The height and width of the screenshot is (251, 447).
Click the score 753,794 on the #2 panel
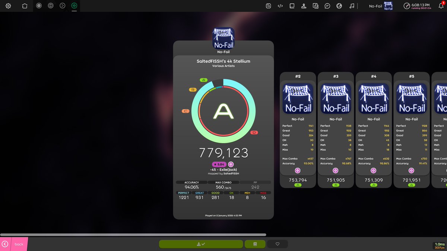(x=298, y=180)
